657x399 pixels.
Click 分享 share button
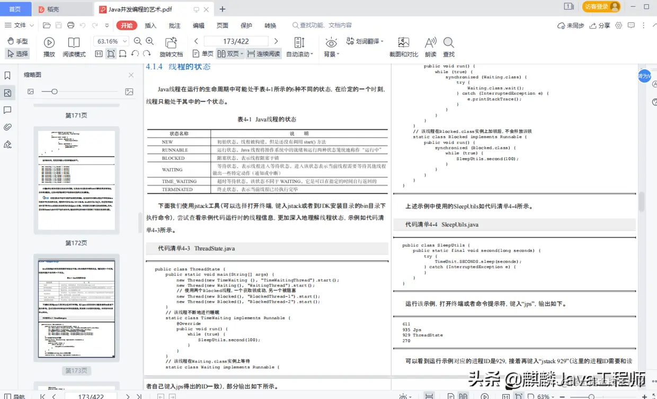tap(600, 25)
